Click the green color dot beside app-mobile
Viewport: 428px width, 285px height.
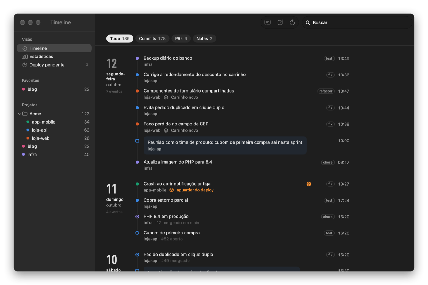coord(28,122)
